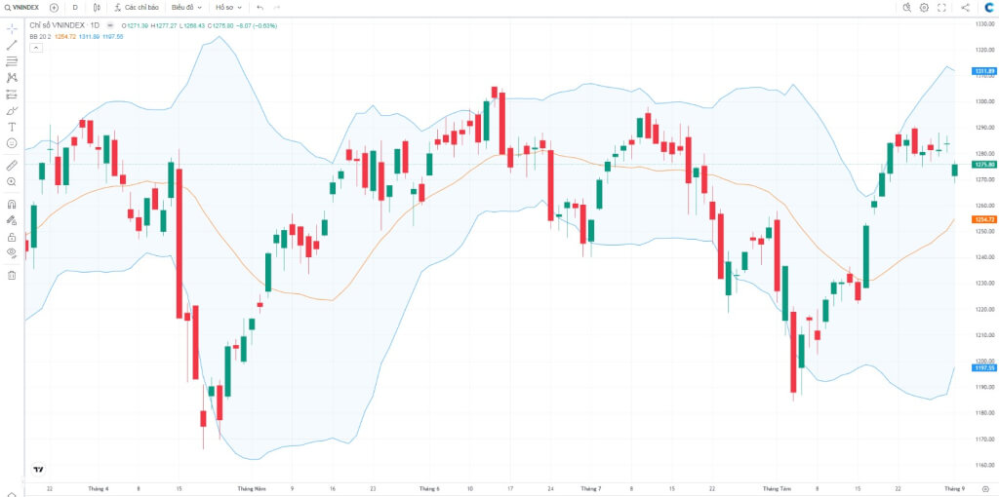Open candlestick chart style selector
Viewport: 999px width, 497px height.
pos(97,8)
